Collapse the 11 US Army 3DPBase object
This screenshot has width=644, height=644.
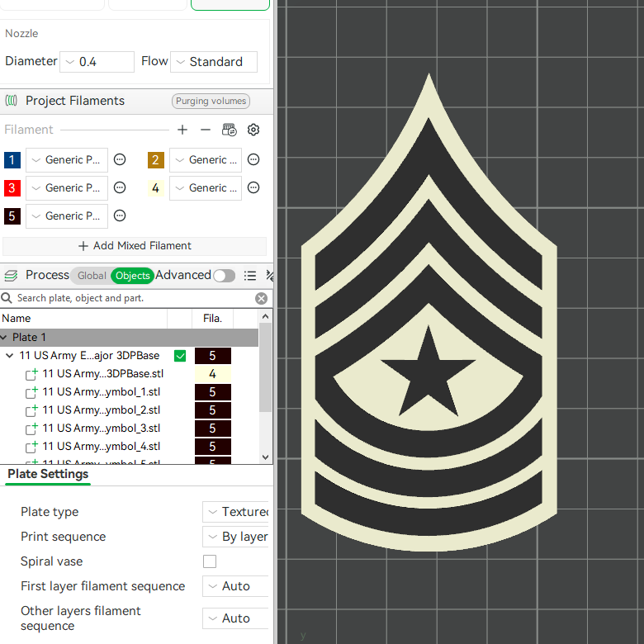click(9, 356)
